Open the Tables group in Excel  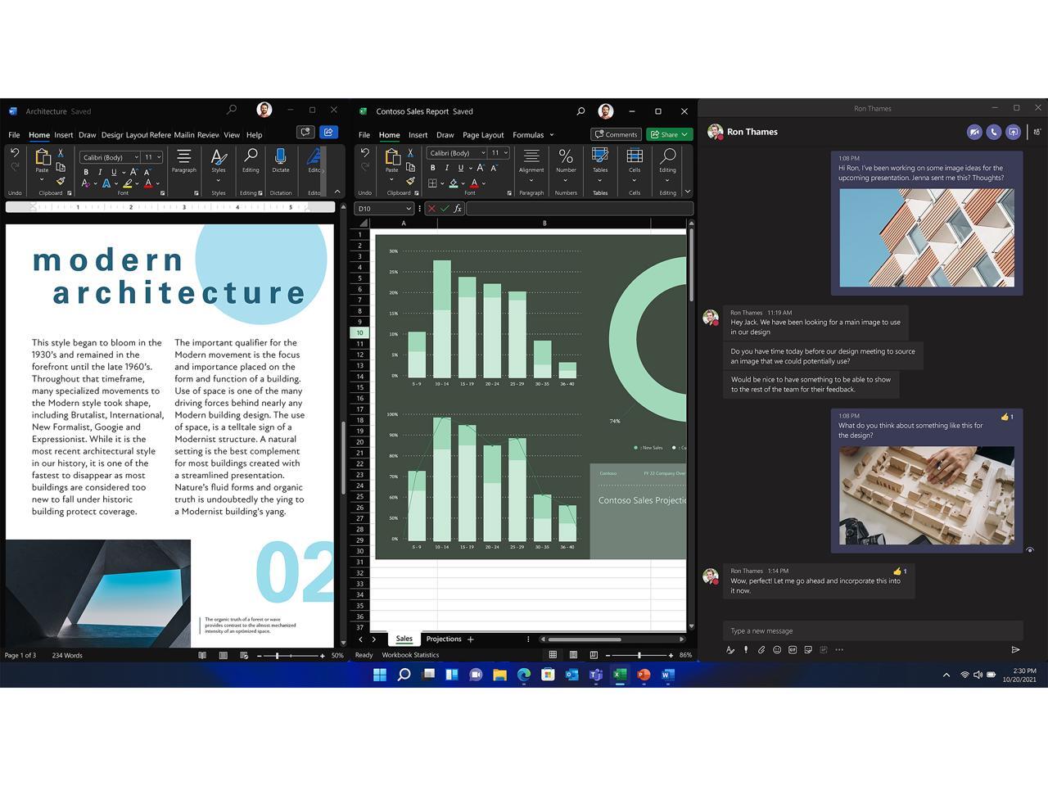(x=600, y=163)
